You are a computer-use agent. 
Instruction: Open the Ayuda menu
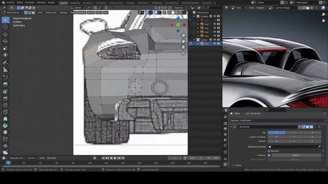tap(51, 3)
